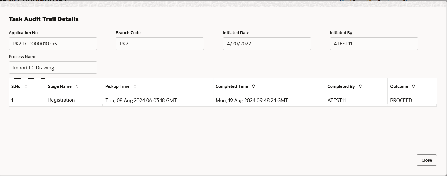Select the Completed By column header

click(356, 86)
